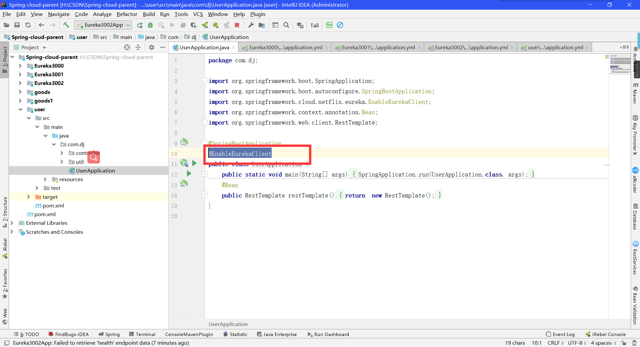640x347 pixels.
Task: Open Project Structure toolbar icon
Action: click(x=262, y=25)
